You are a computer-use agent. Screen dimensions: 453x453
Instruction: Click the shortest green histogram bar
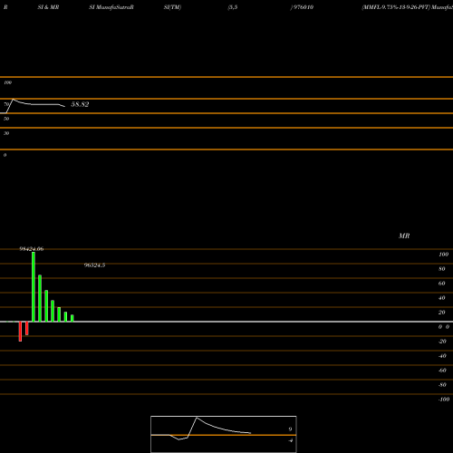pos(72,318)
